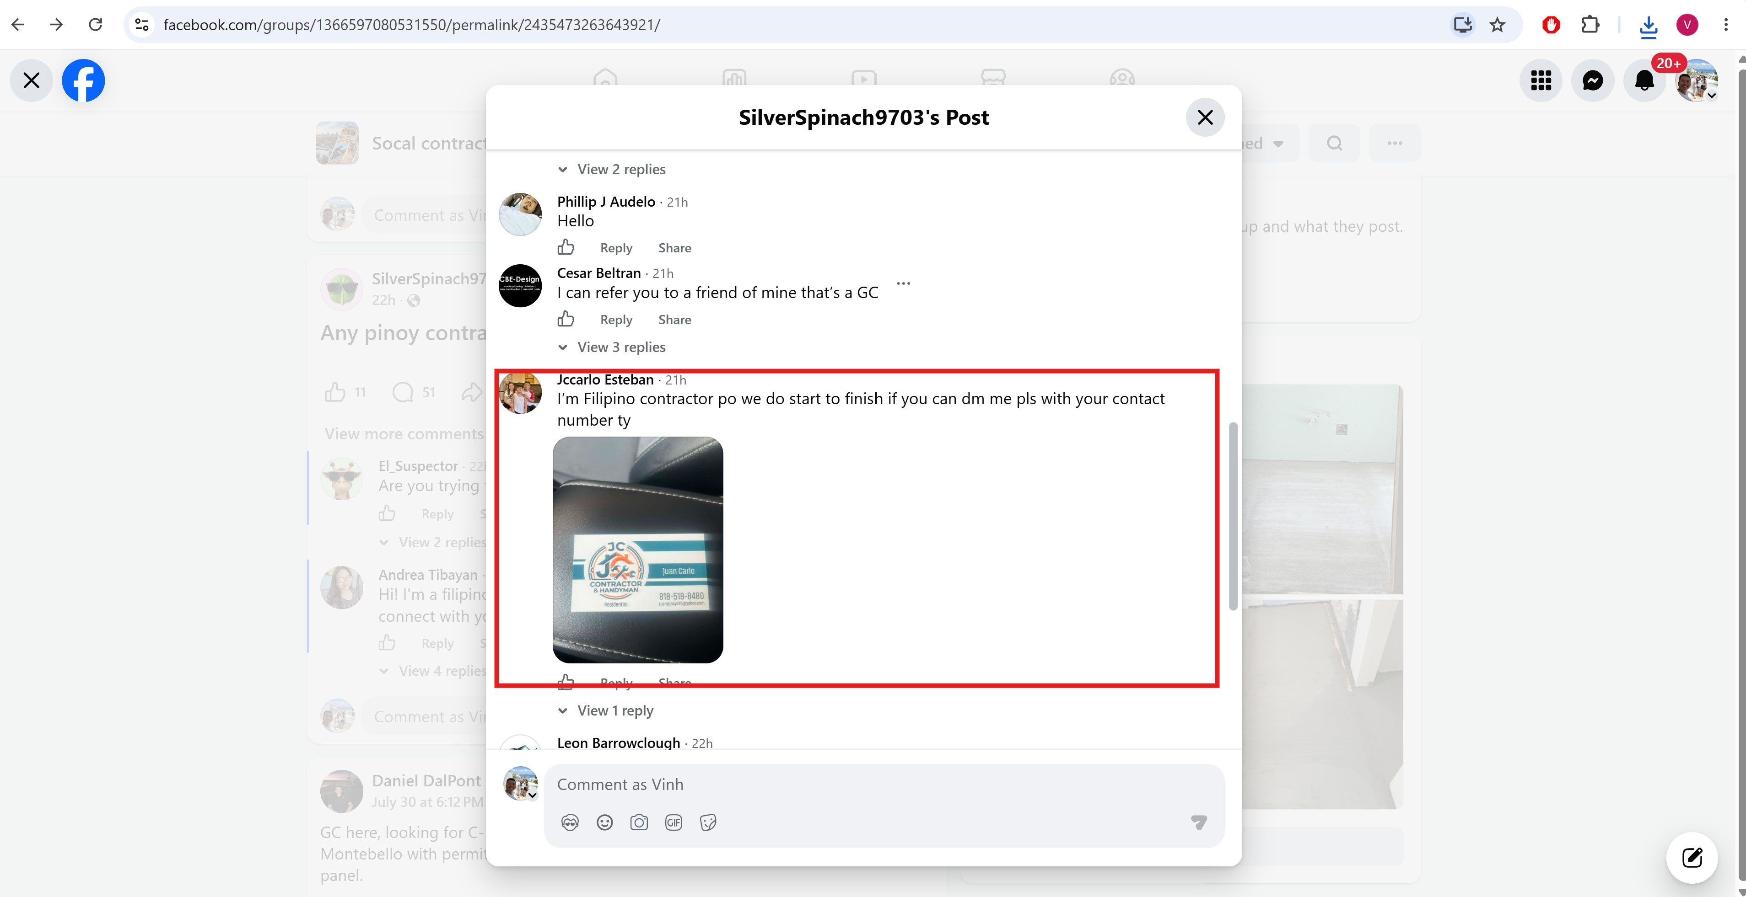
Task: Open Messenger chats
Action: pos(1593,80)
